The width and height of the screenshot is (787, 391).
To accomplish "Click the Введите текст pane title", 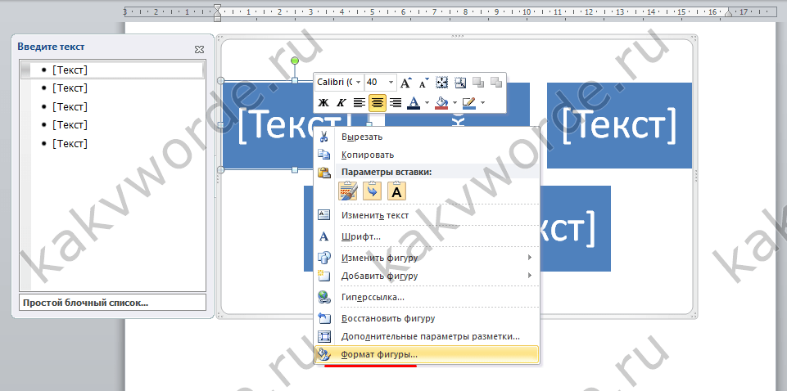I will point(51,47).
